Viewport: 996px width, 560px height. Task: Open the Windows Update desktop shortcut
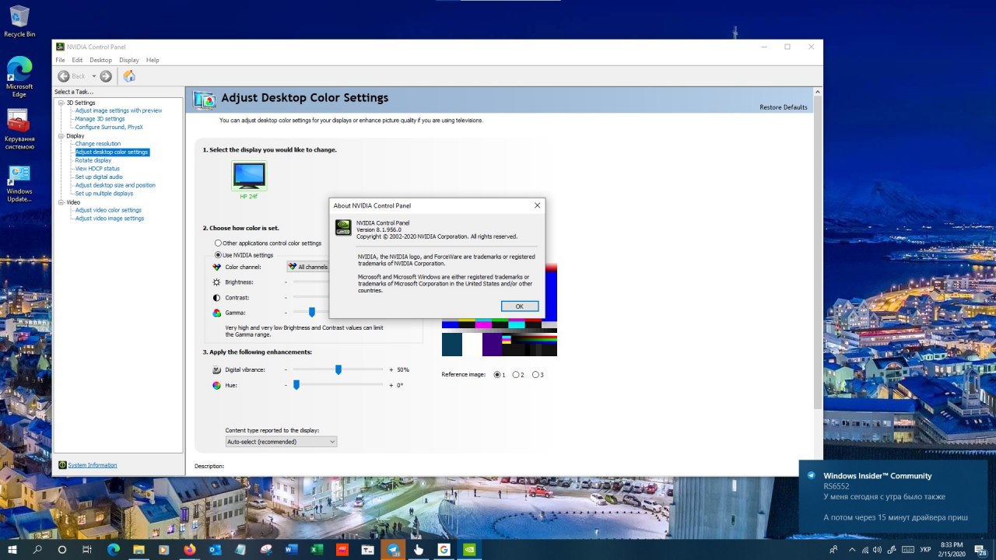coord(19,184)
